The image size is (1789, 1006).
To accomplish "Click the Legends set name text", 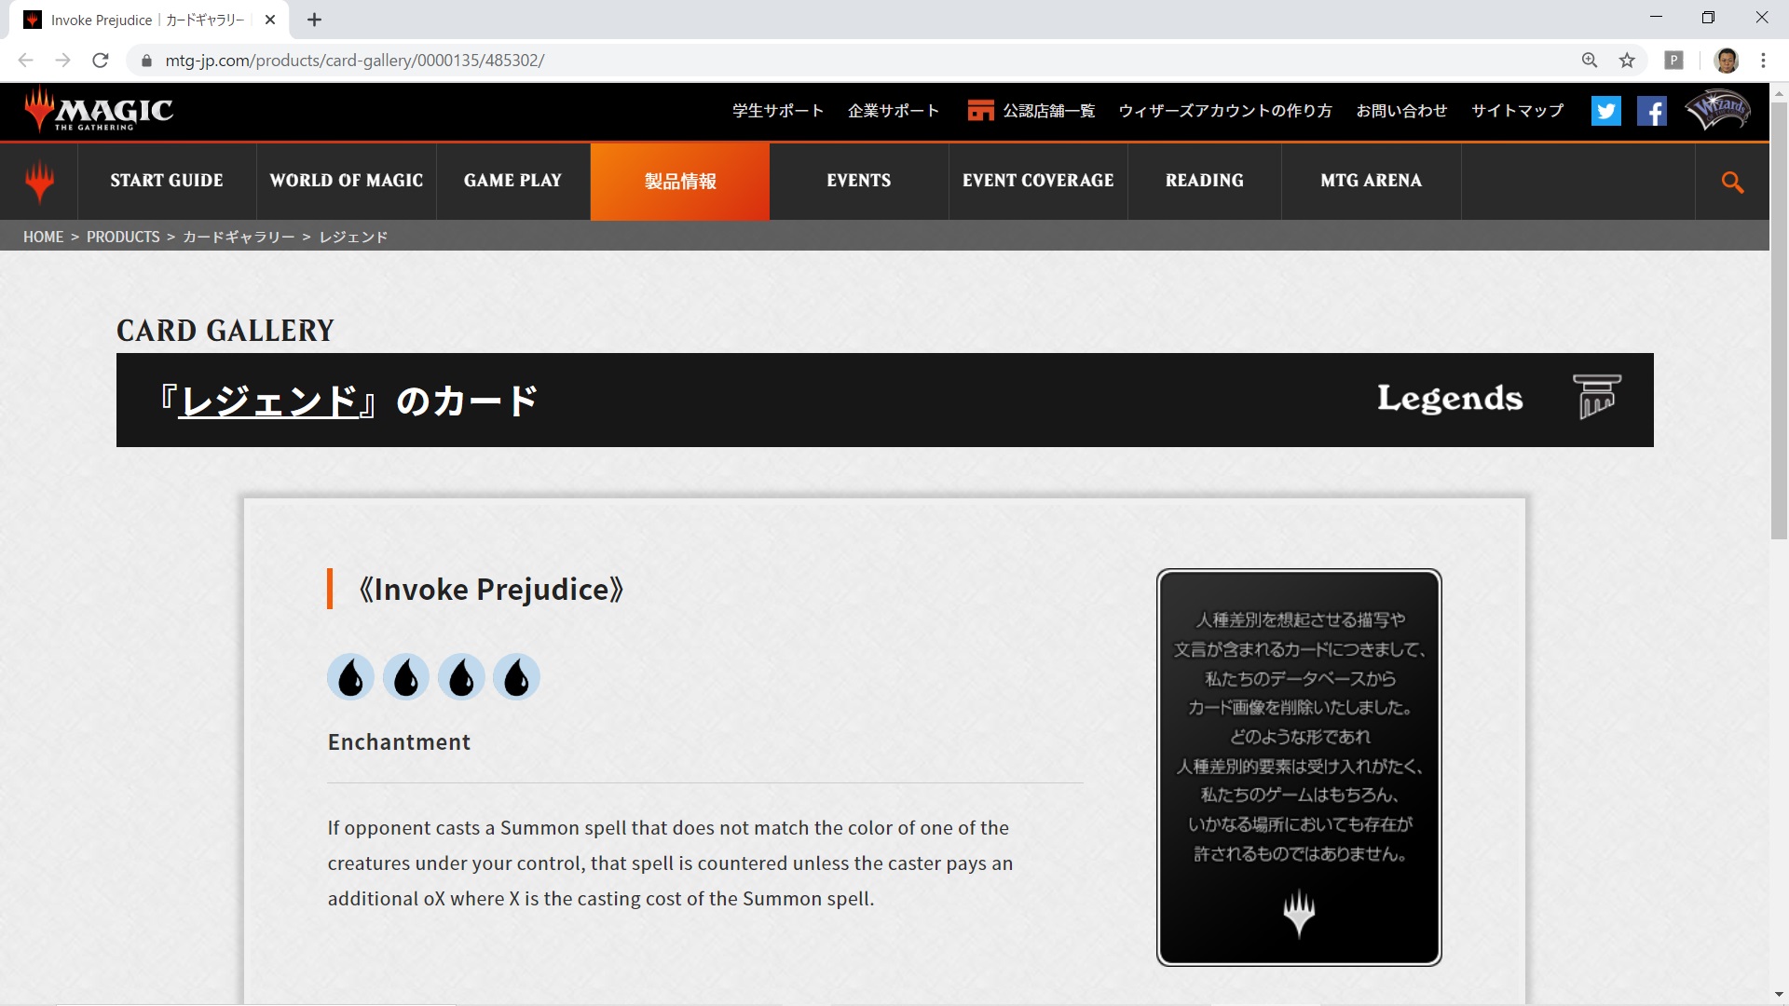I will click(1450, 398).
